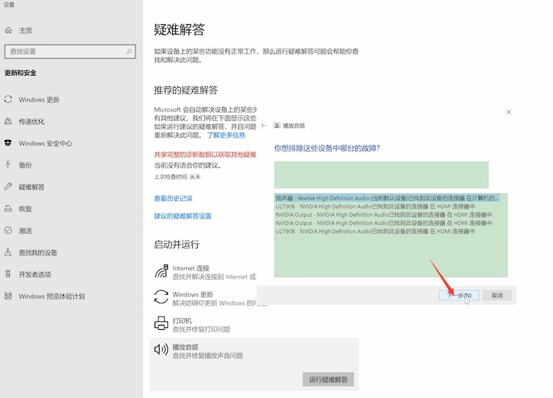The height and width of the screenshot is (398, 553).
Task: Open Windows 更新 in the sidebar
Action: click(39, 99)
